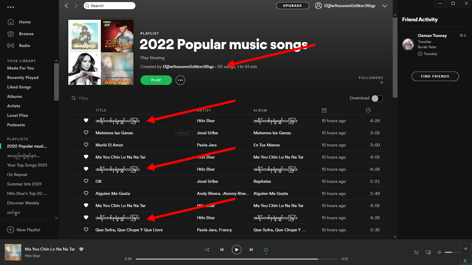
Task: Click main scrollbar down arrow
Action: (x=395, y=237)
